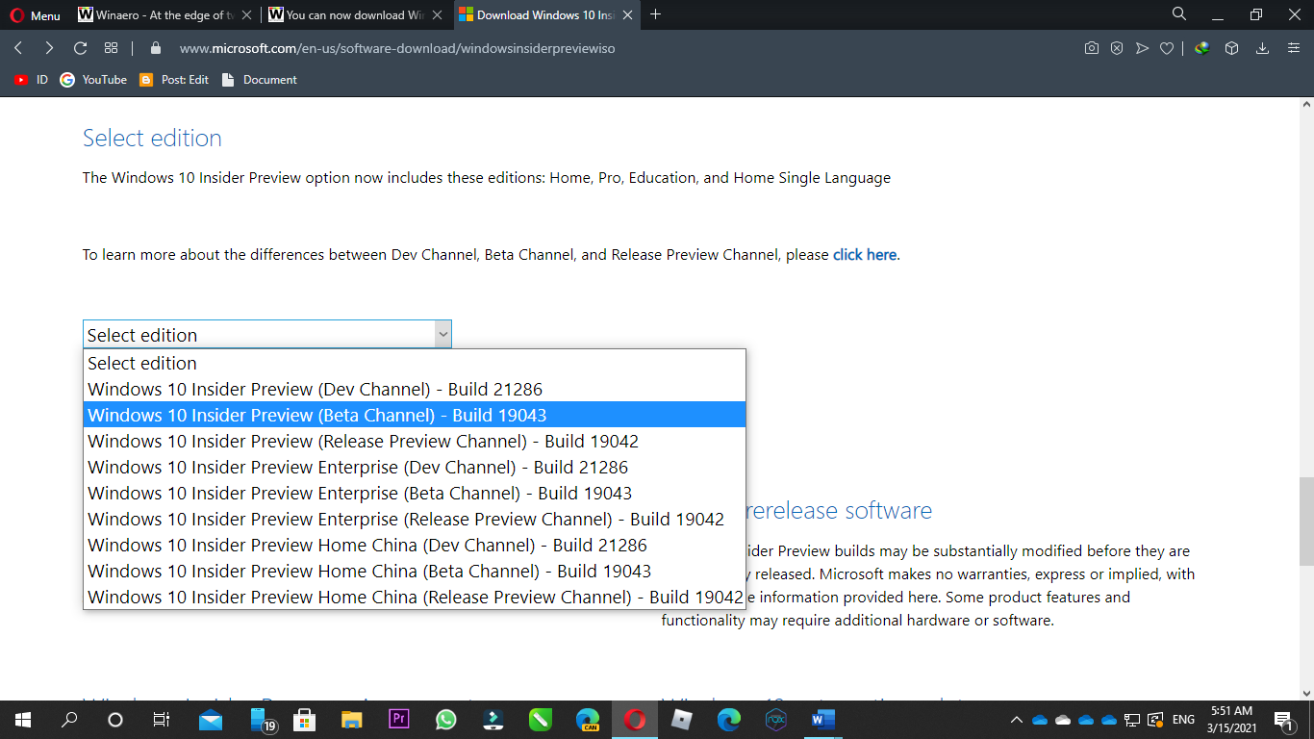Open the Roblox taskbar icon
The image size is (1314, 739).
coord(682,720)
